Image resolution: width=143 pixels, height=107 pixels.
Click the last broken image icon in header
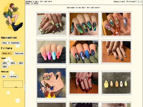click(141, 2)
